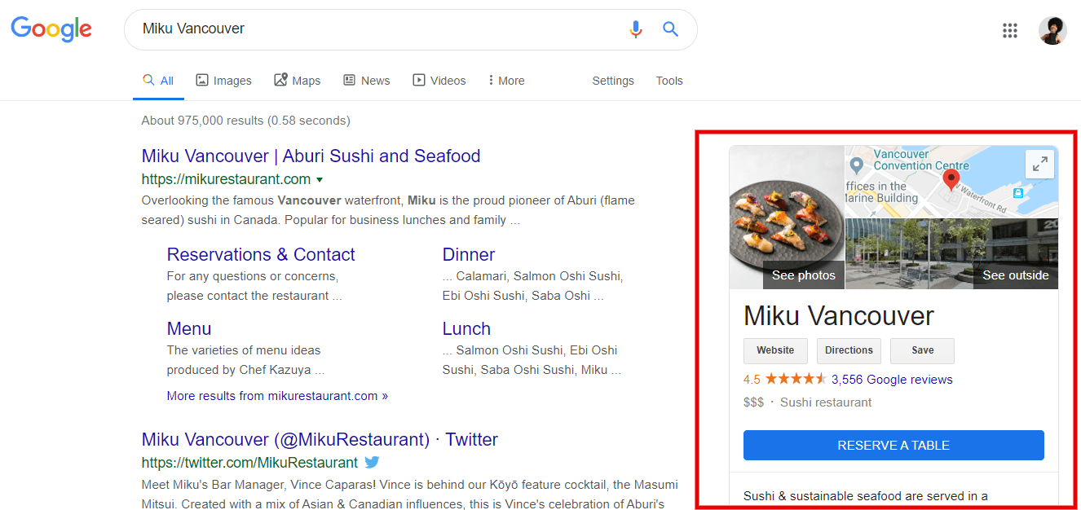The width and height of the screenshot is (1081, 510).
Task: Expand the map with the arrows icon
Action: point(1039,164)
